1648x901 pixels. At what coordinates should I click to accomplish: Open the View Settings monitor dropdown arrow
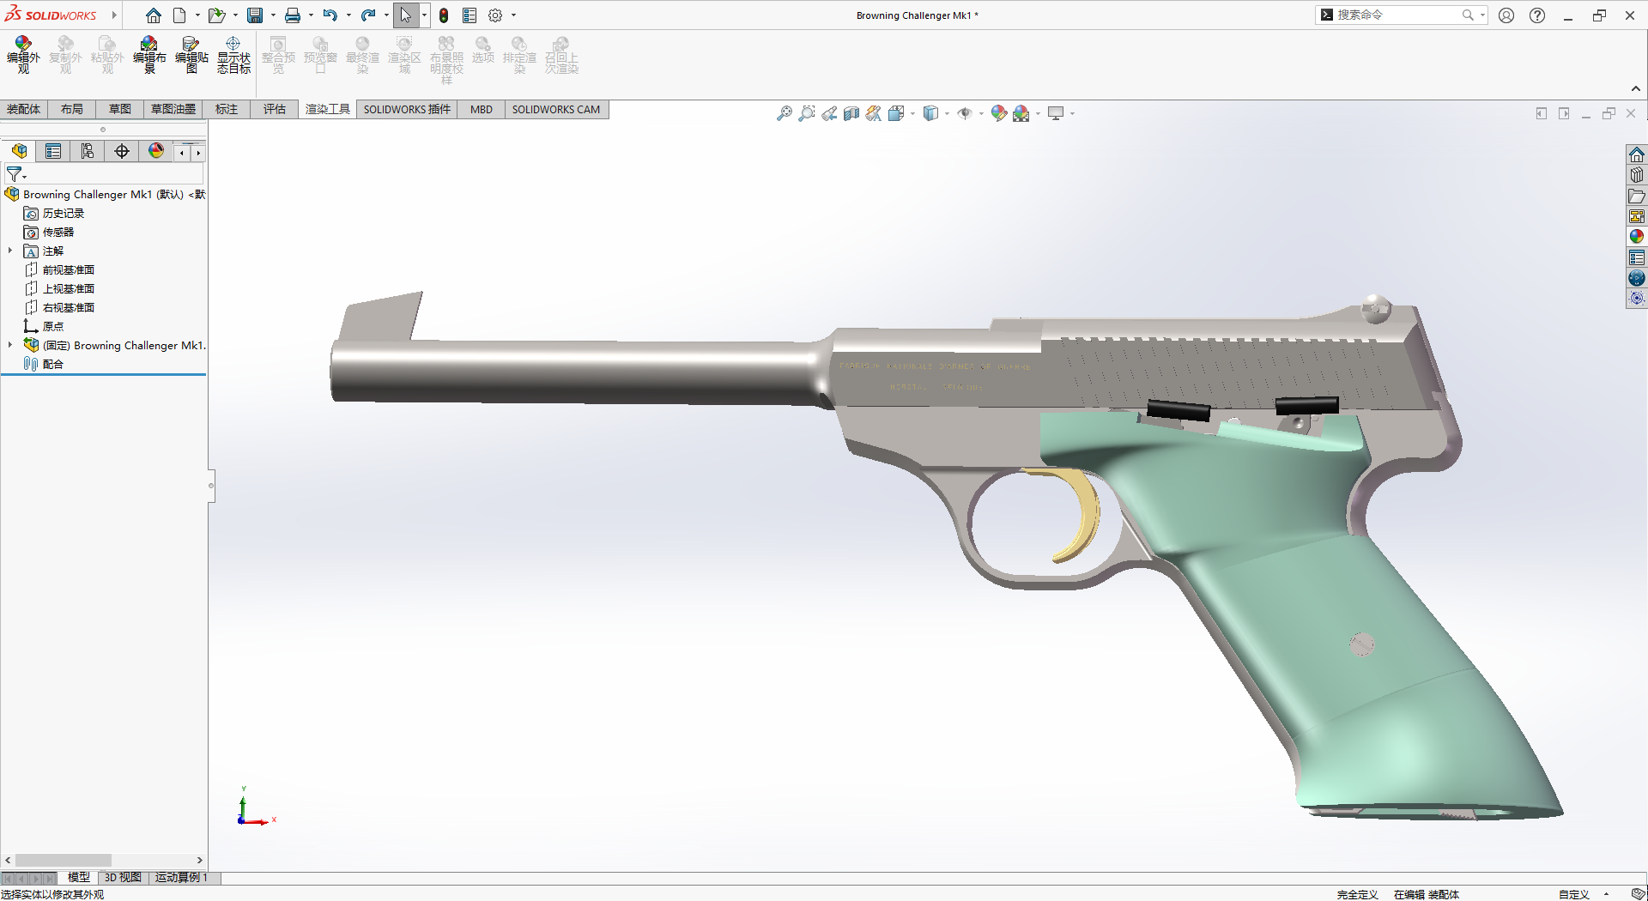pyautogui.click(x=1073, y=113)
